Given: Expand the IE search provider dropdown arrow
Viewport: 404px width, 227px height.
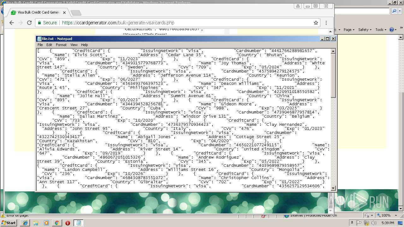Looking at the screenshot, I should pos(399,11).
